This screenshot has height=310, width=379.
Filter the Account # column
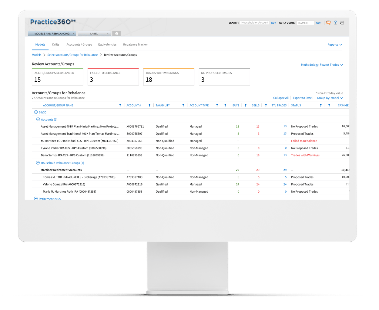(x=149, y=105)
